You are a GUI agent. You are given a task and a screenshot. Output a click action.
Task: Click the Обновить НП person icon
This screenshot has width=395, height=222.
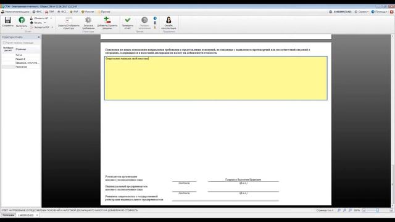(x=31, y=18)
